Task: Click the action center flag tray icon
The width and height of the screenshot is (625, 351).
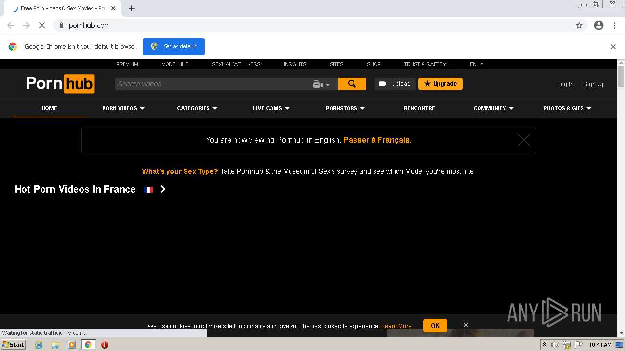Action: 579,345
